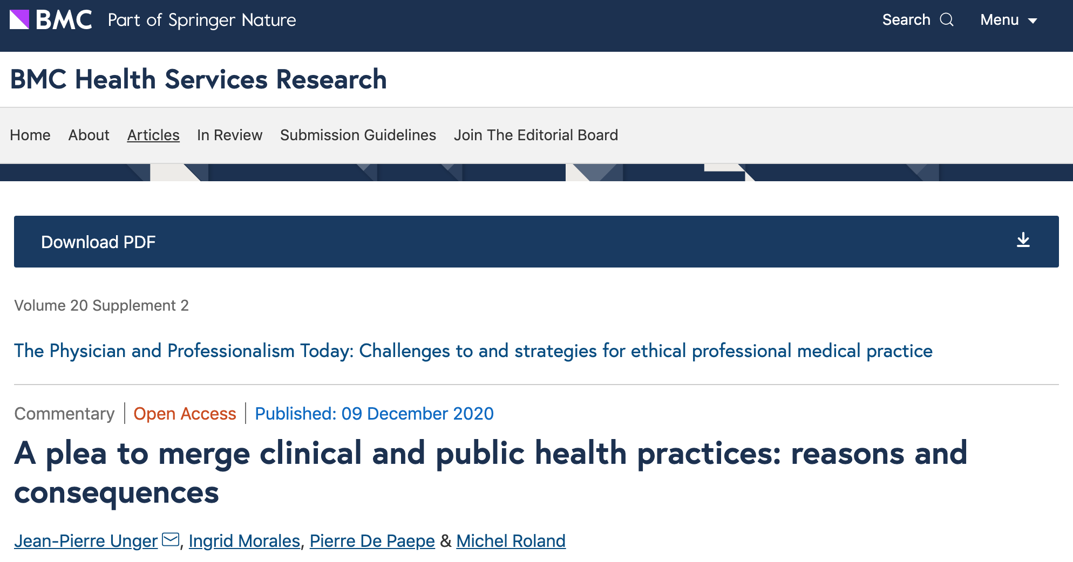Open author Jean-Pierre Unger's link
Screen dimensions: 1073x562
click(86, 540)
